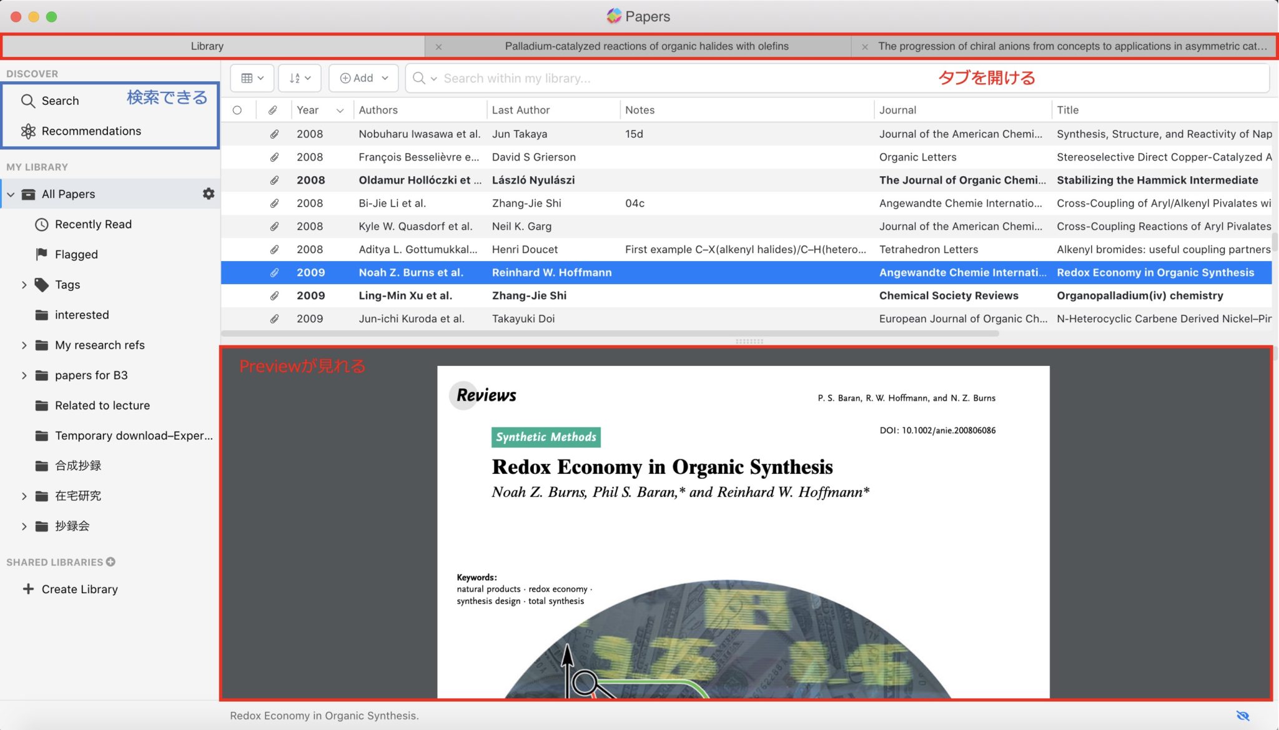Image resolution: width=1279 pixels, height=730 pixels.
Task: Click the horizontal scrollbar under the table
Action: [x=611, y=333]
